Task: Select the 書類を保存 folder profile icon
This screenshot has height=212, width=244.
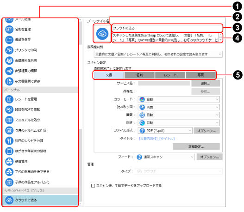Action: [9, 40]
